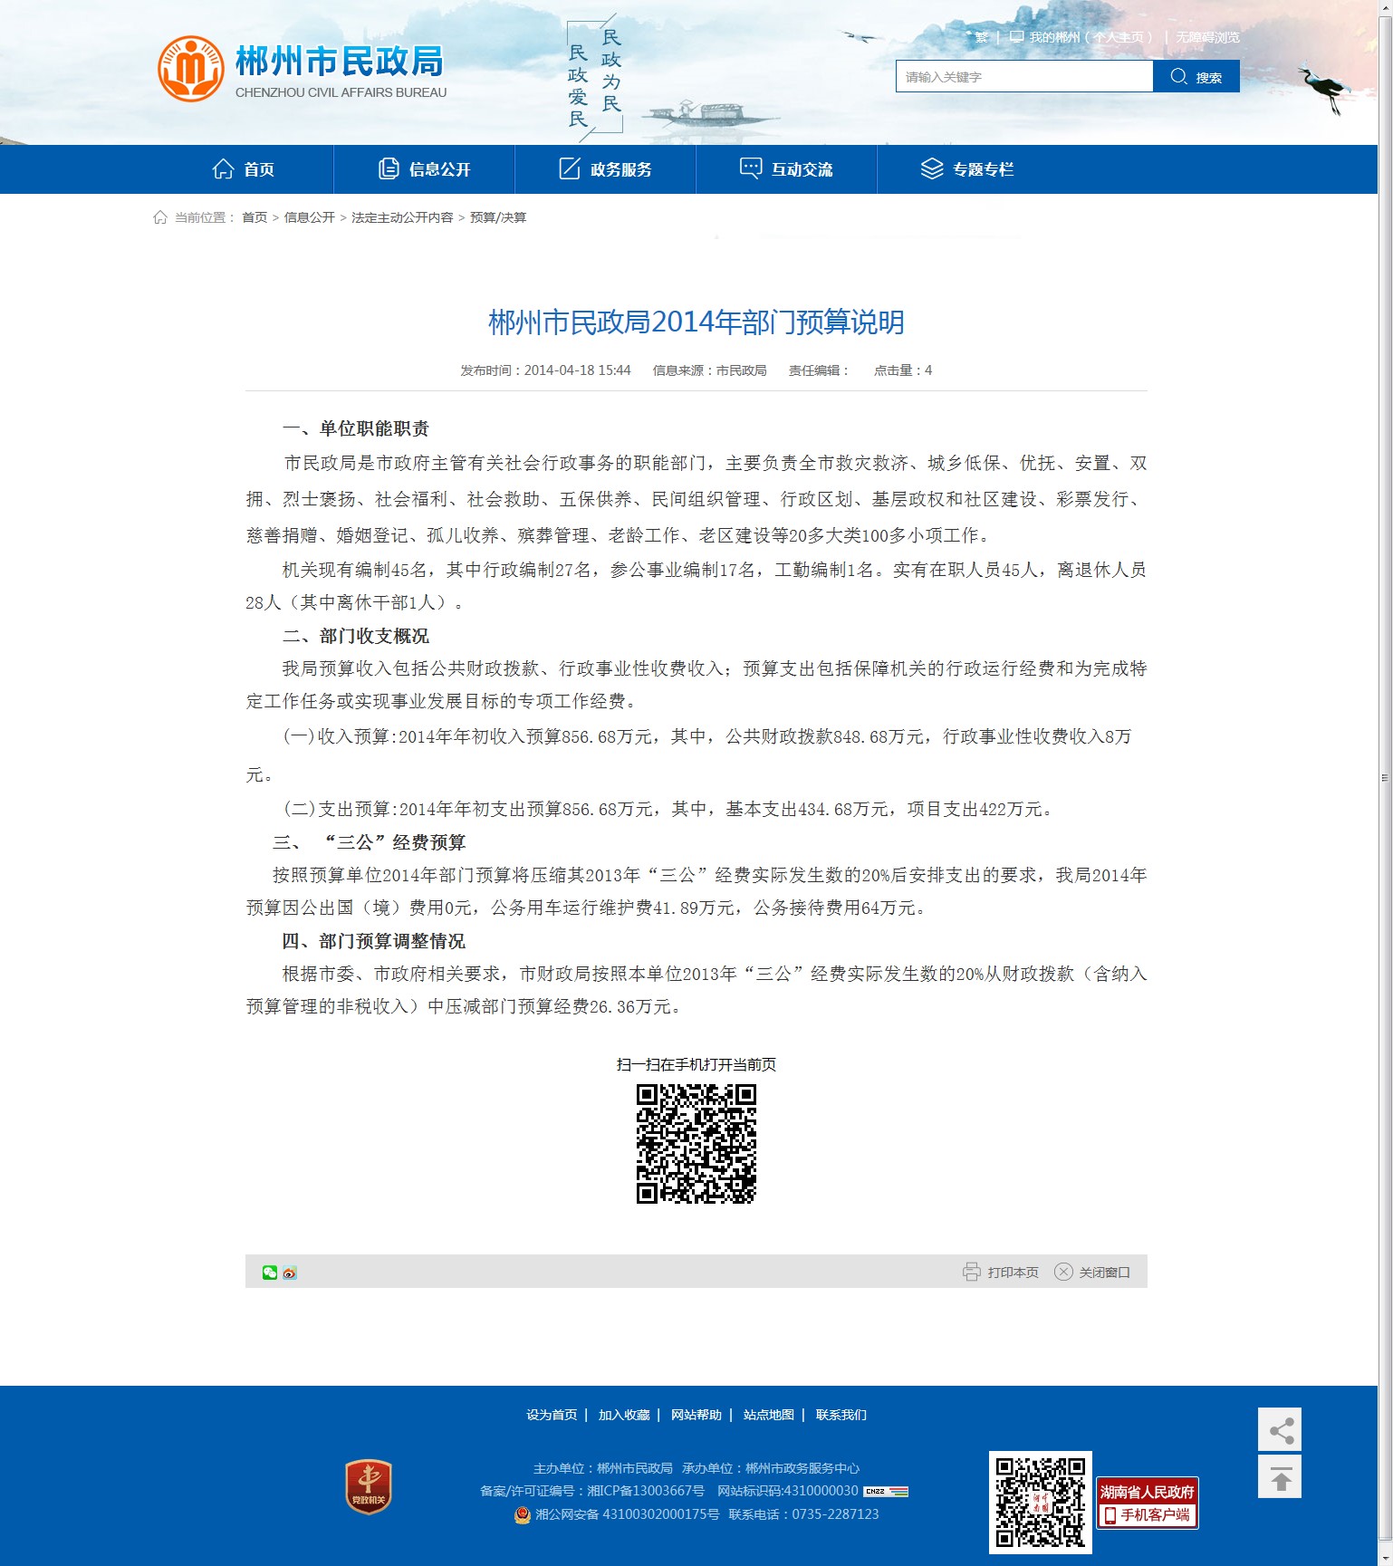Open the 信息公开 navigation menu
The image size is (1393, 1566).
(x=424, y=169)
